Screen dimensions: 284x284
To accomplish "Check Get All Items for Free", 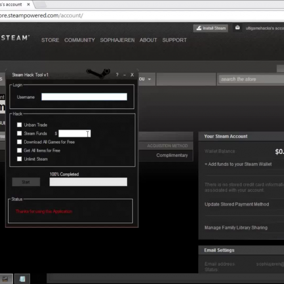I will tap(19, 151).
